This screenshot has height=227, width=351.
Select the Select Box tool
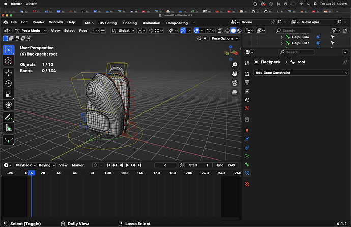click(x=9, y=50)
